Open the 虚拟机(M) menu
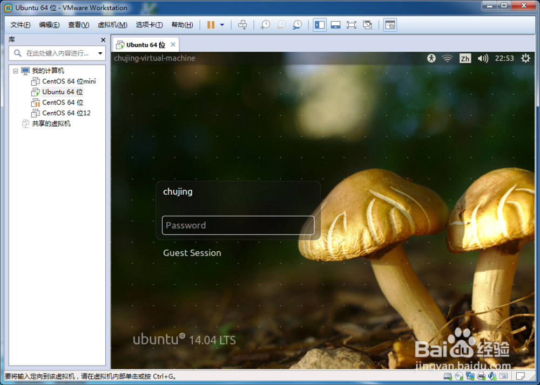 [x=113, y=25]
